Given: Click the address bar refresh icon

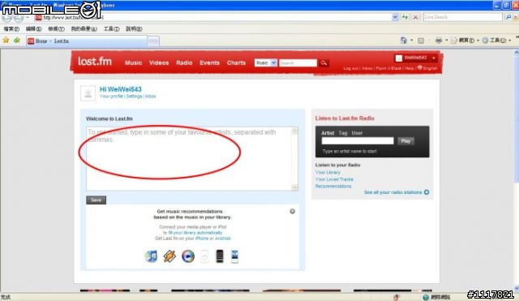Looking at the screenshot, I should (405, 17).
